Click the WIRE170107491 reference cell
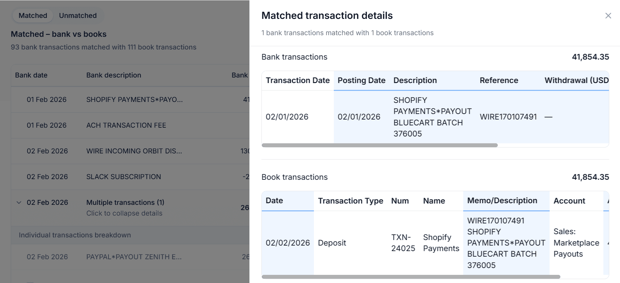The height and width of the screenshot is (283, 620). tap(508, 117)
